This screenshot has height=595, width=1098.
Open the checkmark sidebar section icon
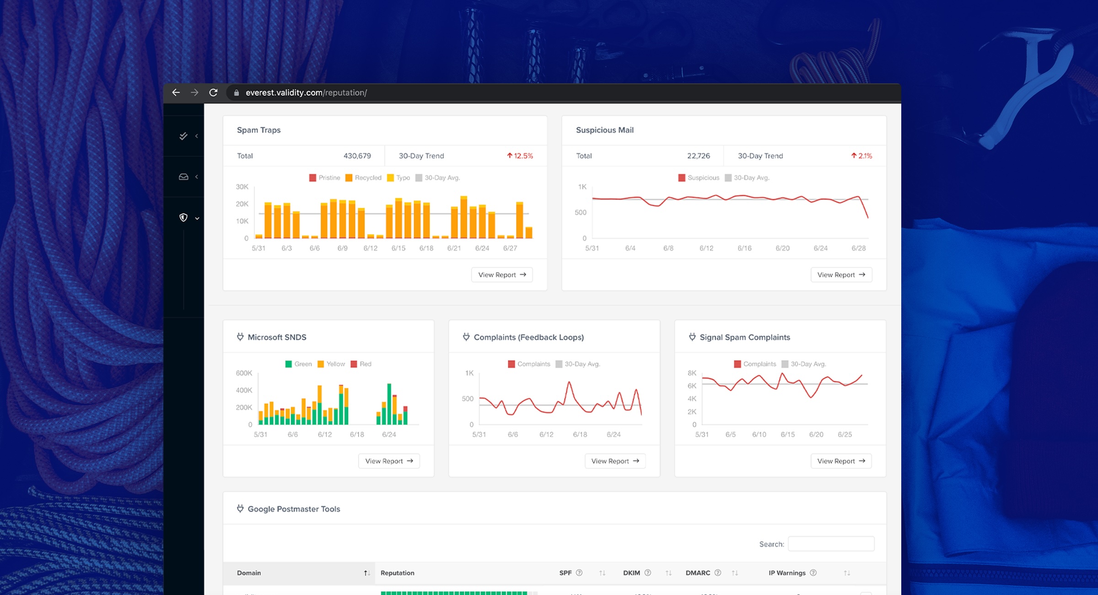(x=183, y=136)
